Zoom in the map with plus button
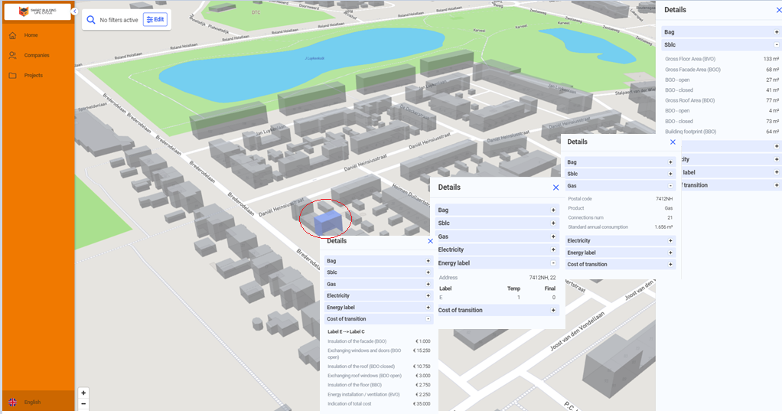 click(x=83, y=393)
